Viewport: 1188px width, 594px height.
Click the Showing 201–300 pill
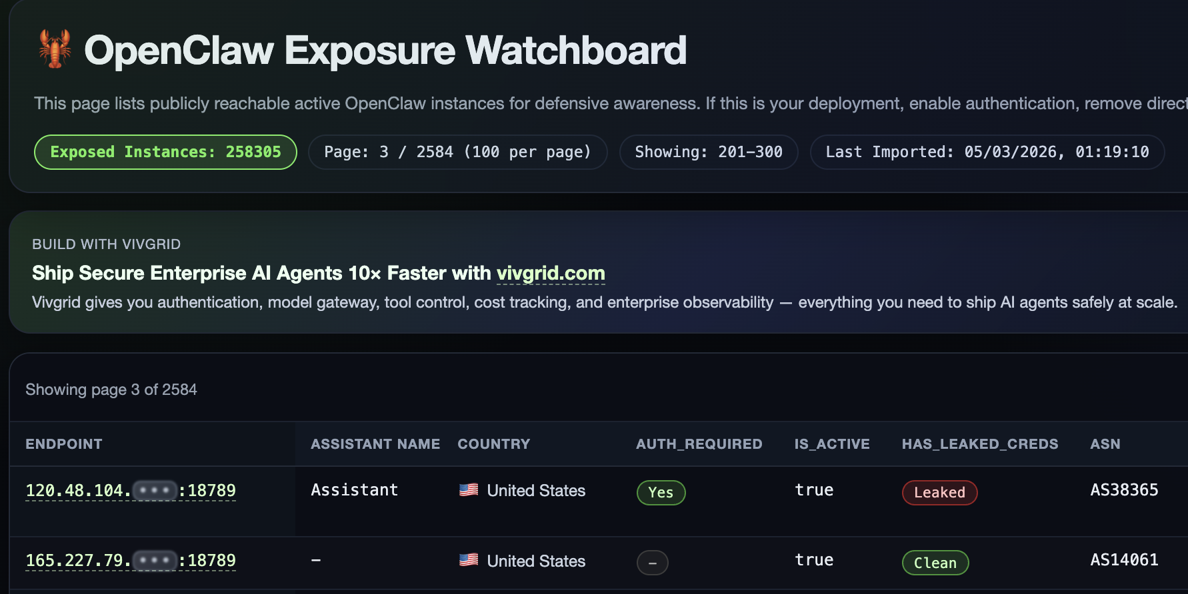[x=709, y=152]
